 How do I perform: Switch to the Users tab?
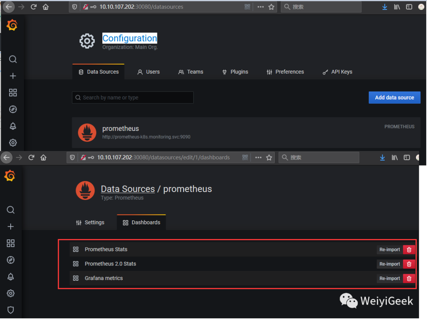tap(149, 72)
